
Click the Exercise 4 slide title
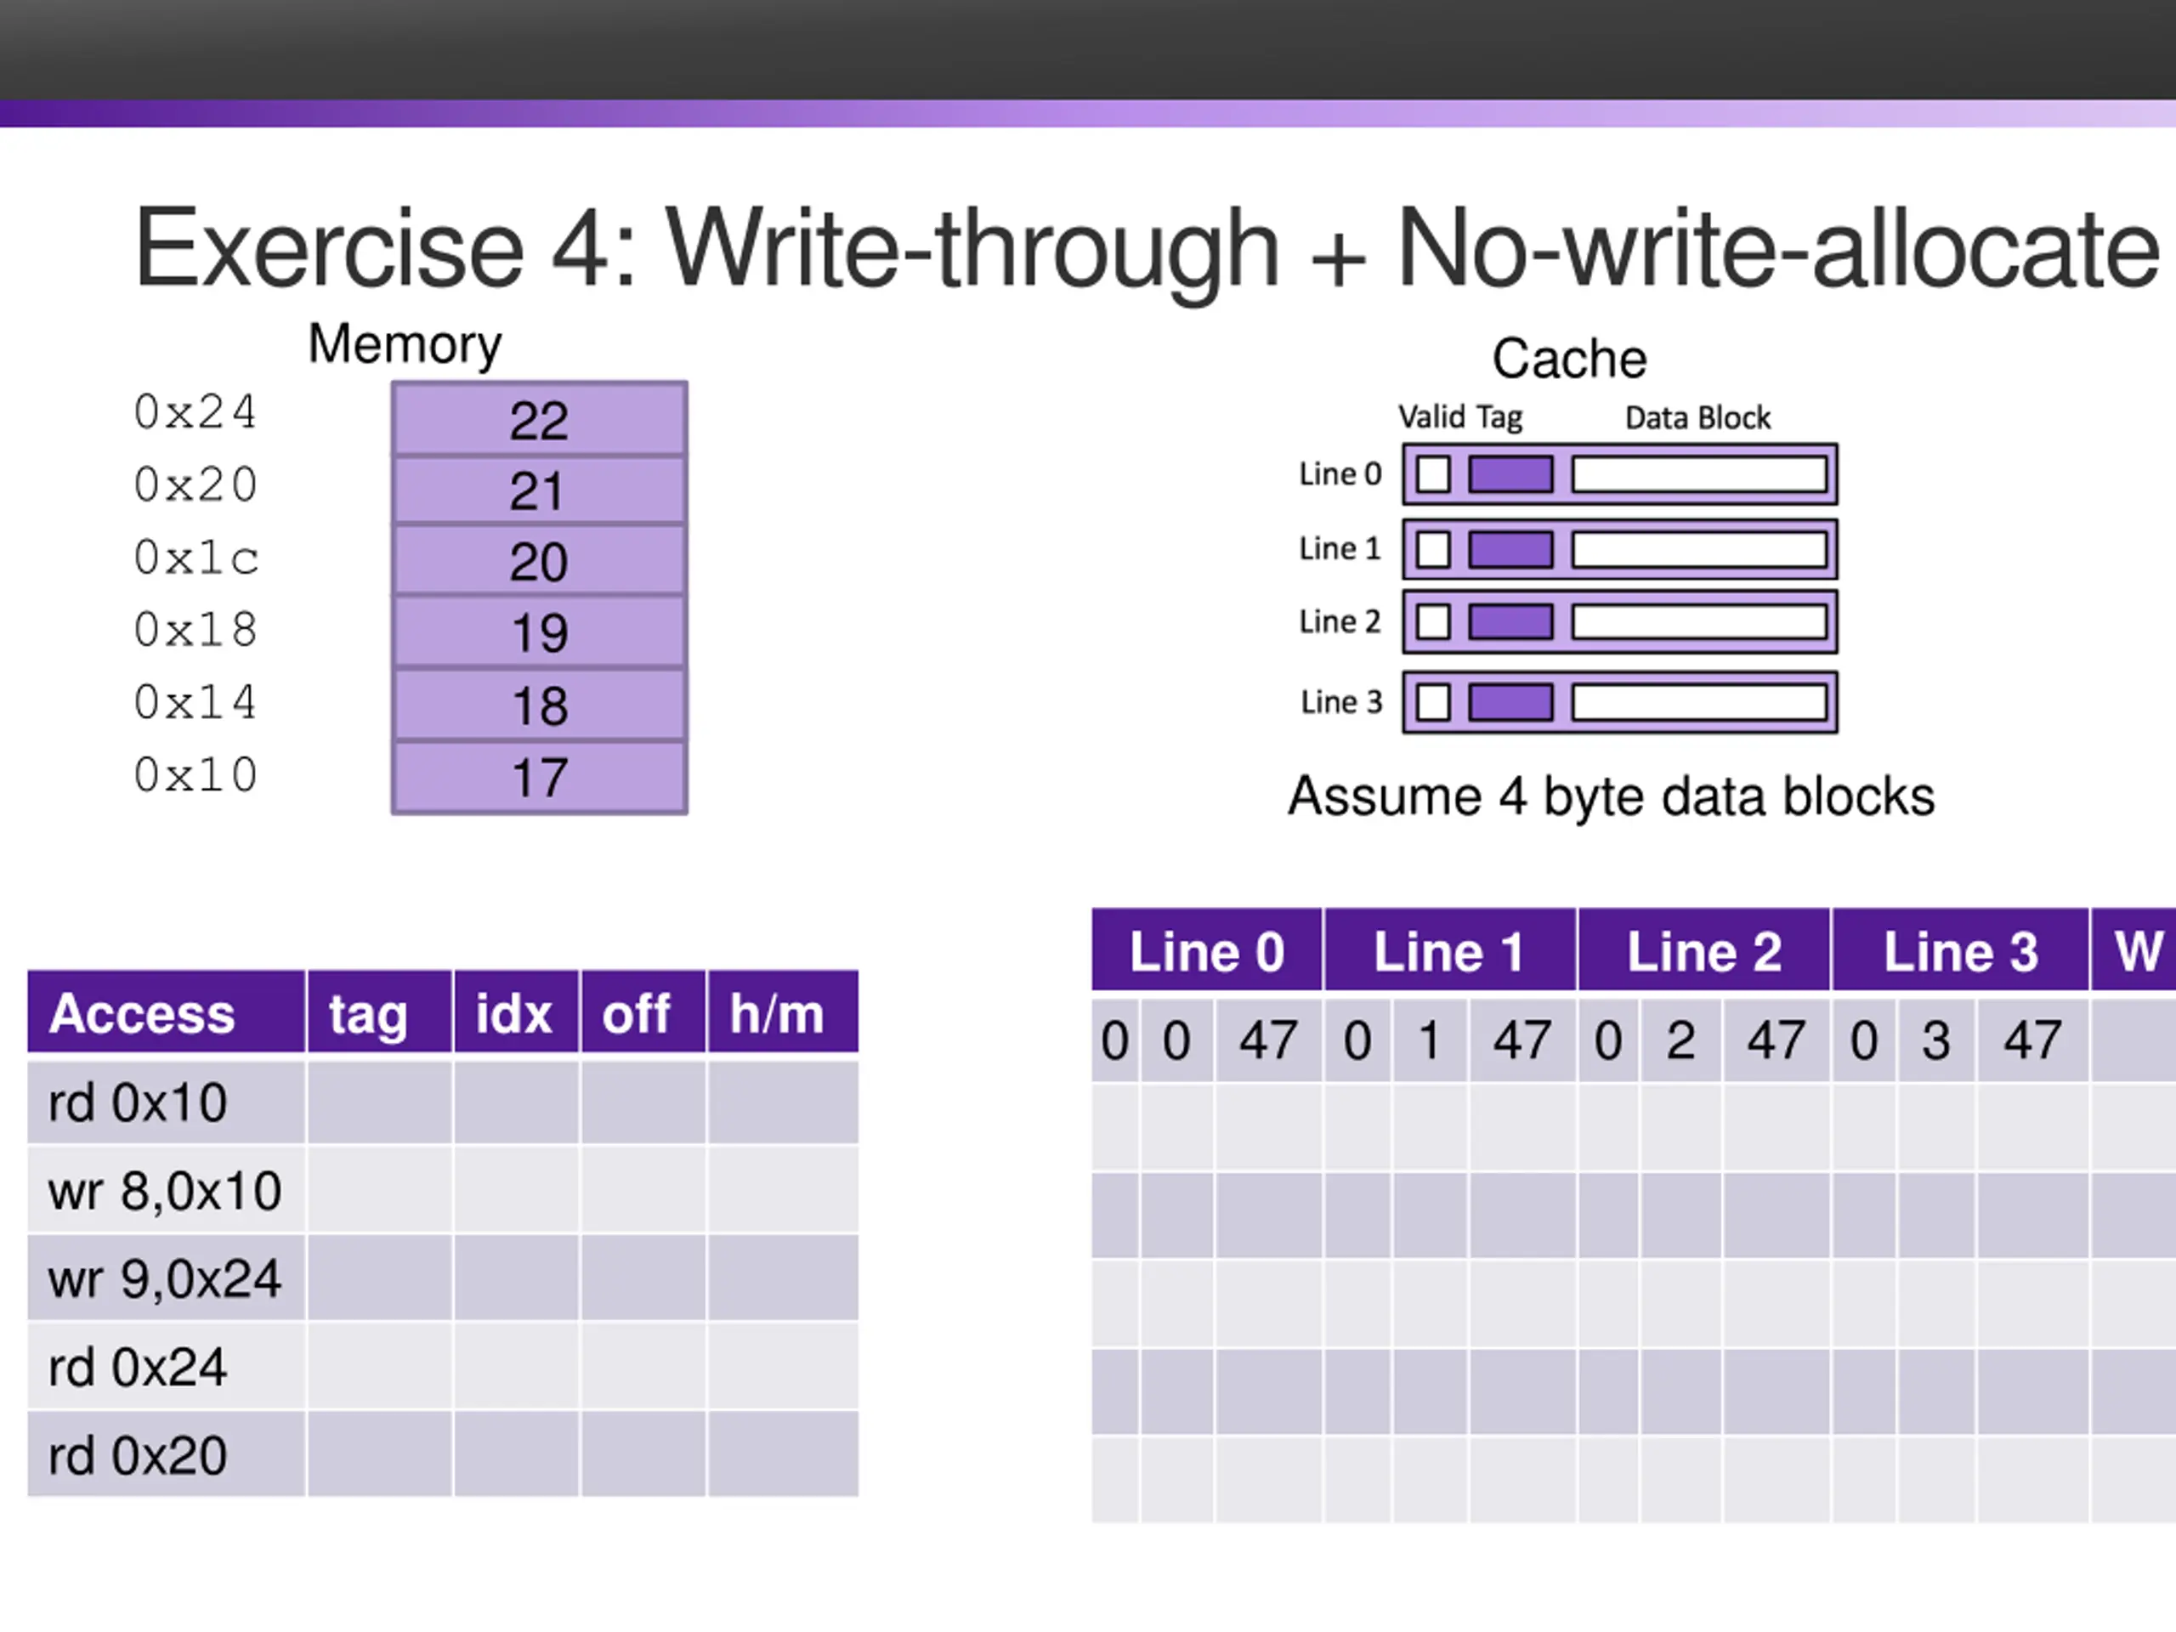click(1147, 248)
